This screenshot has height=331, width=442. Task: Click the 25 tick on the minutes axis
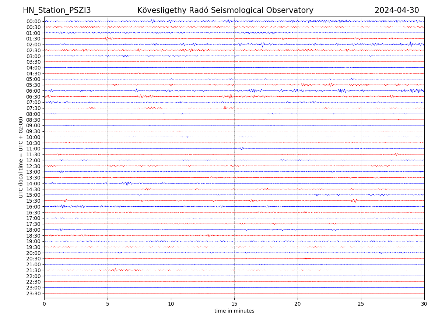click(x=361, y=304)
